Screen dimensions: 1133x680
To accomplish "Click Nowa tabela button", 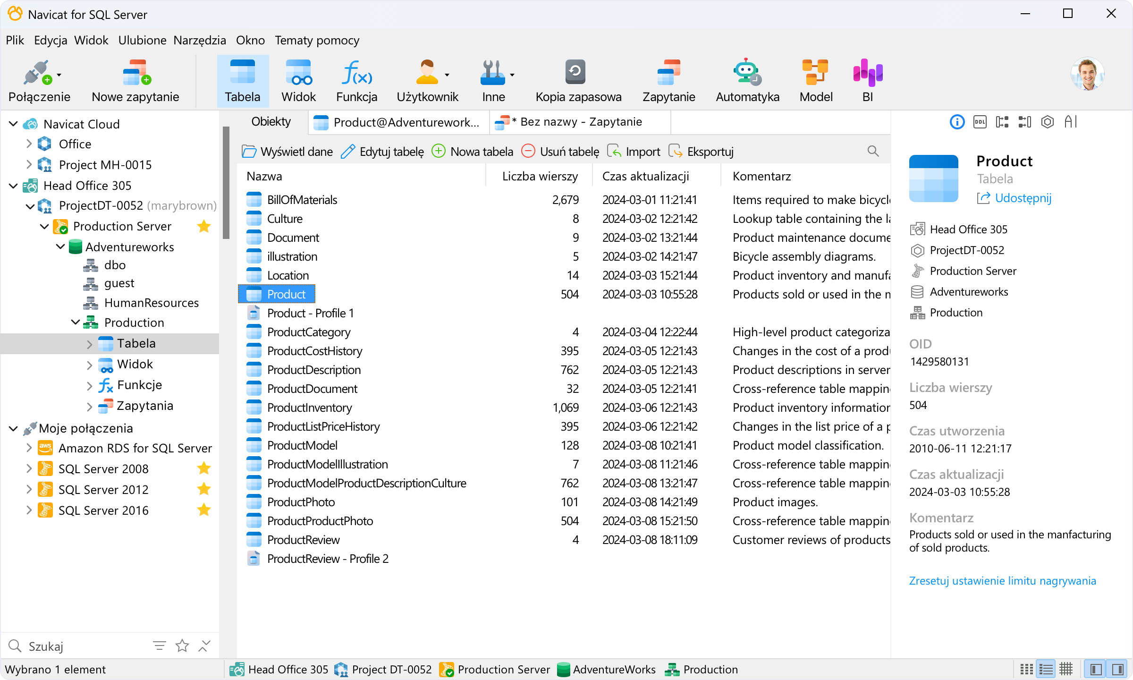I will [473, 152].
